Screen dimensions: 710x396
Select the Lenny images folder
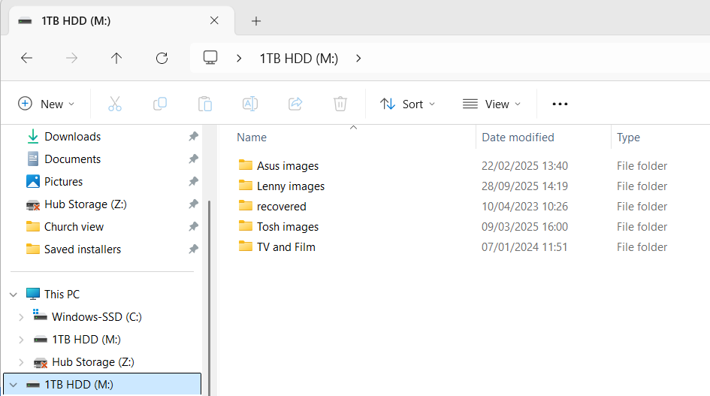[x=291, y=186]
